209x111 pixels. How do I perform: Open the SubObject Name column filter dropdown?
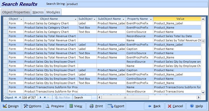coord(123,19)
